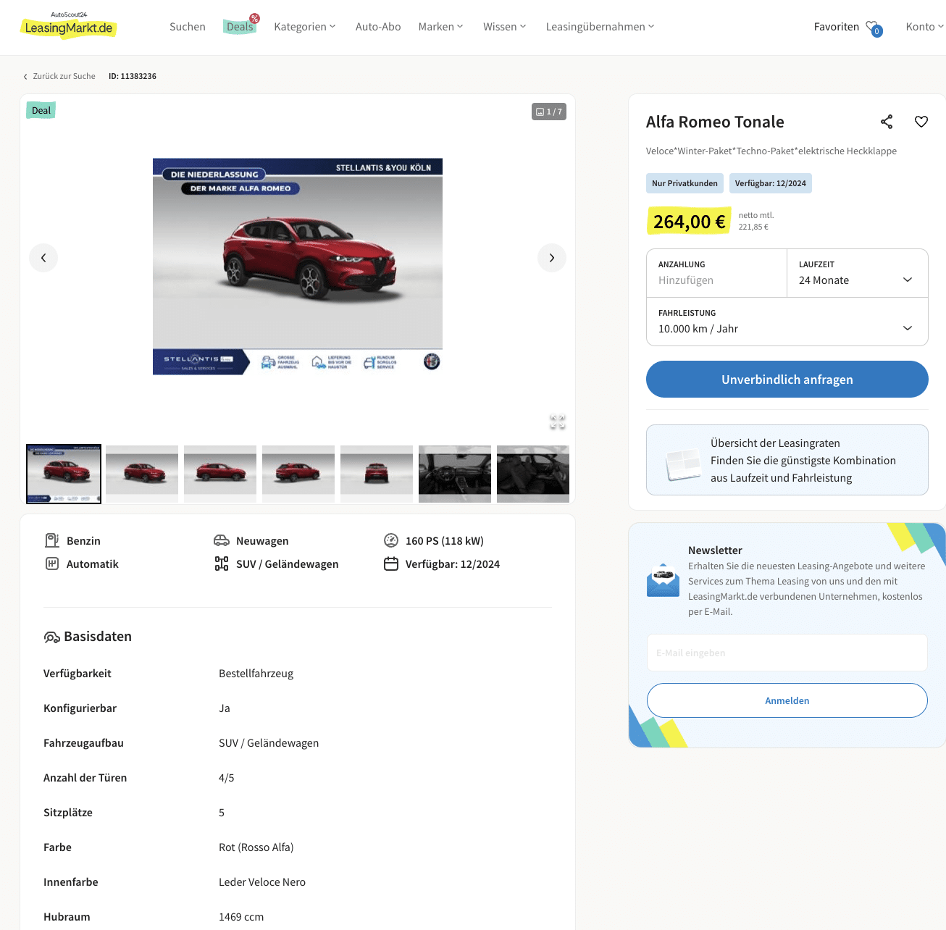Click the image counter 1/7 badge
The image size is (946, 930).
click(549, 112)
